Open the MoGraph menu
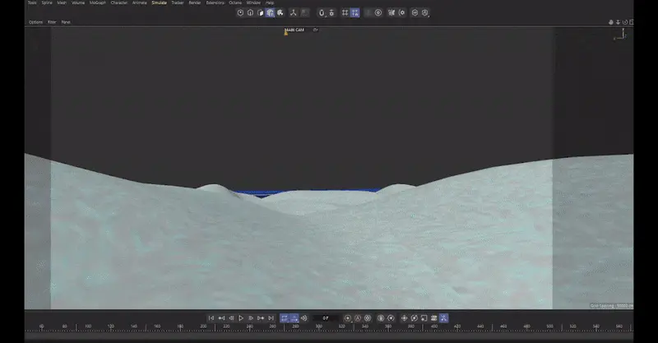The image size is (658, 343). tap(98, 2)
